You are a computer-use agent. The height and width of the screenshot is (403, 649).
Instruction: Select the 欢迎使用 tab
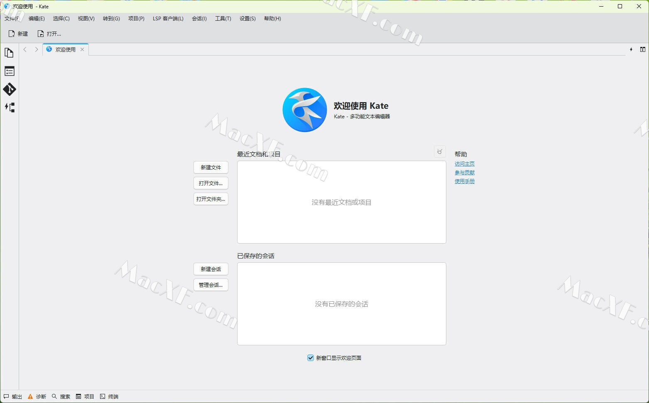(65, 49)
